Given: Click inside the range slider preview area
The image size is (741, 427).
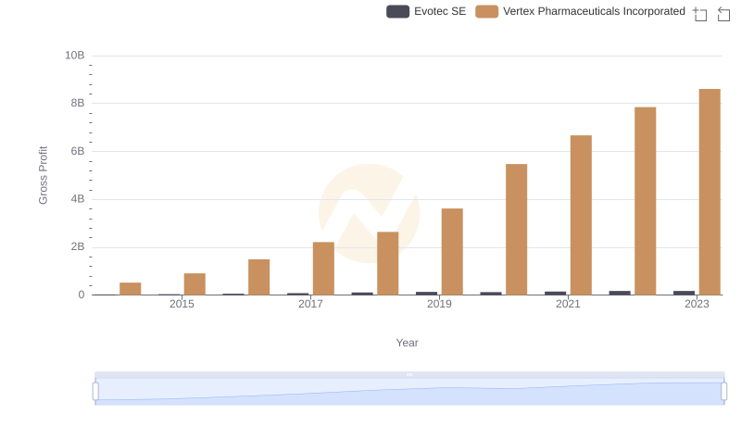Looking at the screenshot, I should point(409,392).
